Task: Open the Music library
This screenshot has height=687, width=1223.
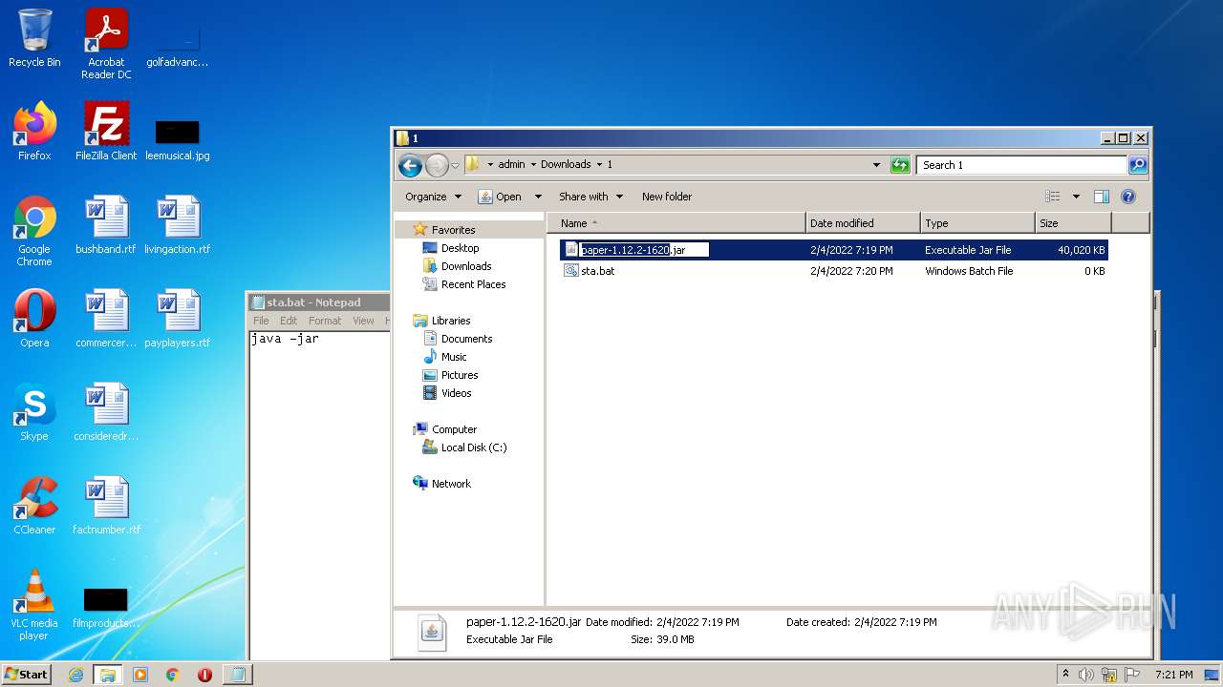Action: pos(454,357)
